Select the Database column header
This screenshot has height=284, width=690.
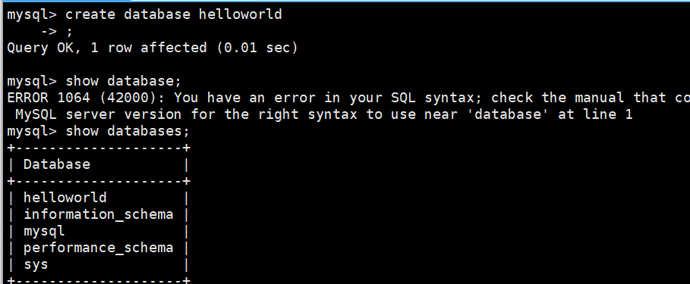pos(57,164)
